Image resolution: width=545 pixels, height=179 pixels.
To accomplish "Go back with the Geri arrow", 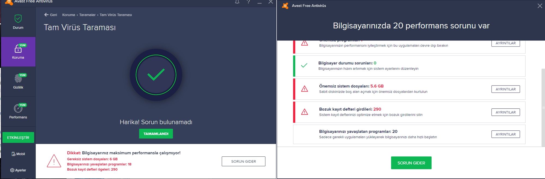I will (x=50, y=15).
